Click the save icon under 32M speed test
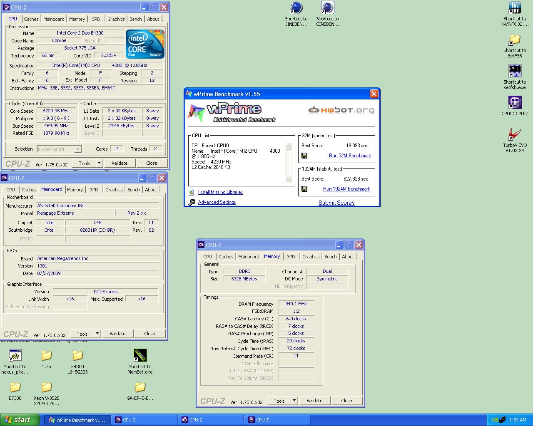Screen dimensions: 533x426 click(x=304, y=156)
